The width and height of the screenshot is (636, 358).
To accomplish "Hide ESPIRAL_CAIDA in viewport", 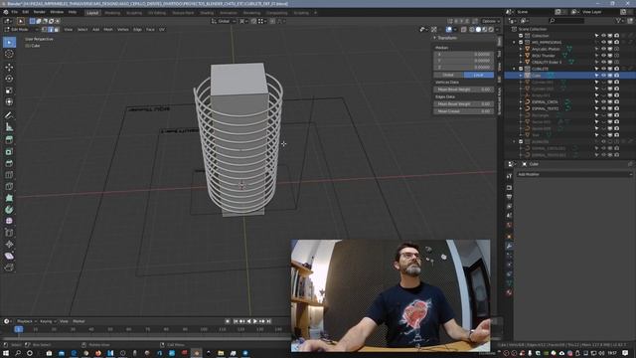I will click(x=603, y=101).
